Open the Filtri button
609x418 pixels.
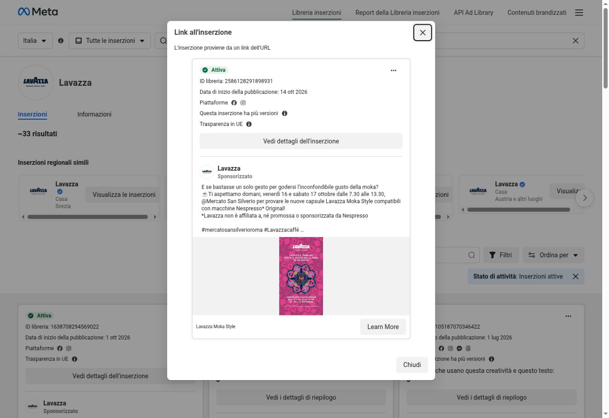pos(501,255)
